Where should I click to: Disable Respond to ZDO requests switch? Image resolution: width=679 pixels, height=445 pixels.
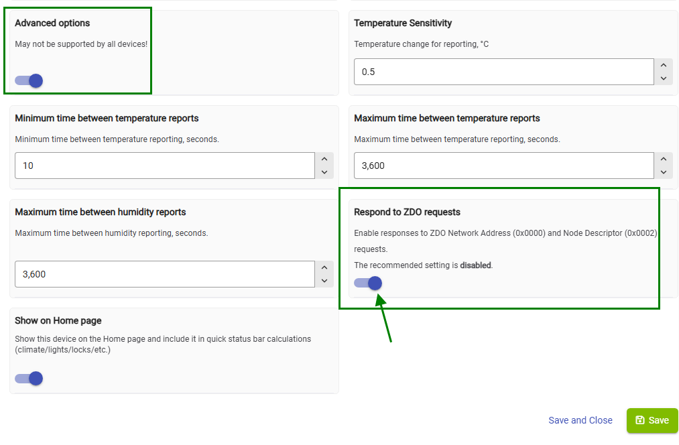368,283
